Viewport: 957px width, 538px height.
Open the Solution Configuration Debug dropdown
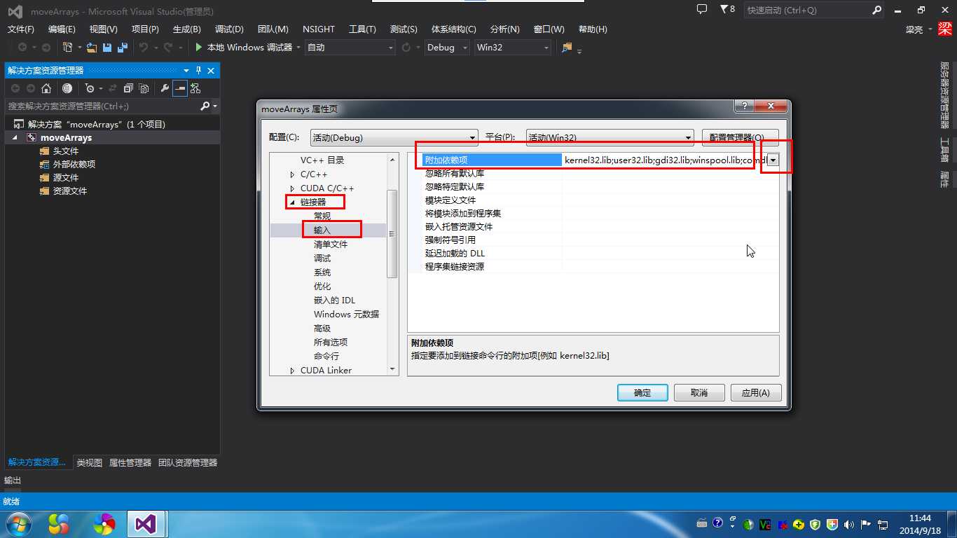(x=448, y=48)
